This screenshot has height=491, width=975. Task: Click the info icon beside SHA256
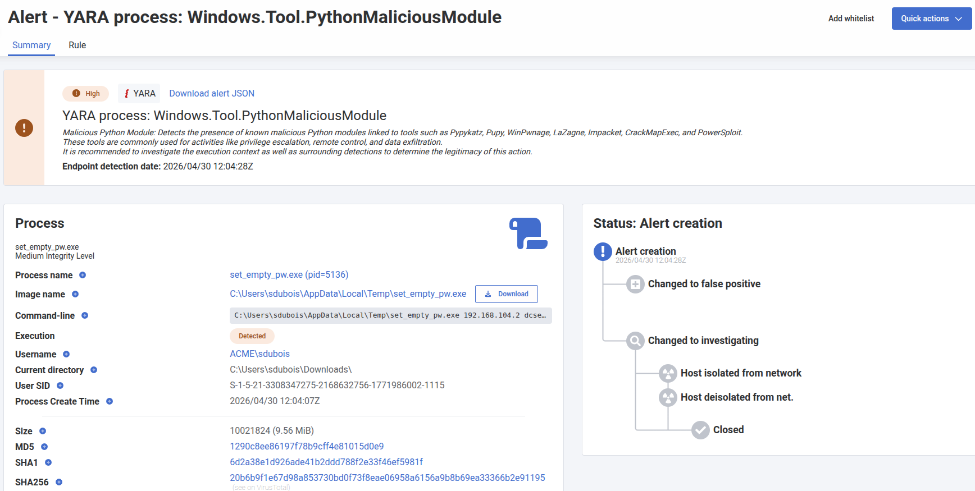59,482
